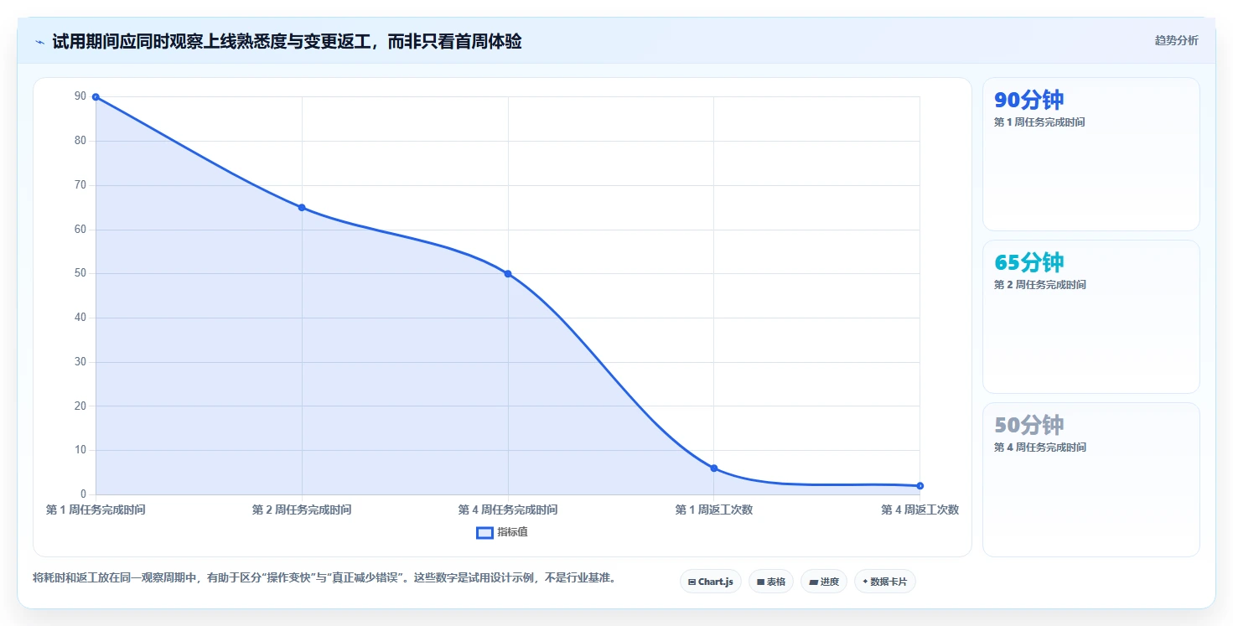The width and height of the screenshot is (1233, 626).
Task: Click the y-axis value 50
Action: point(80,273)
